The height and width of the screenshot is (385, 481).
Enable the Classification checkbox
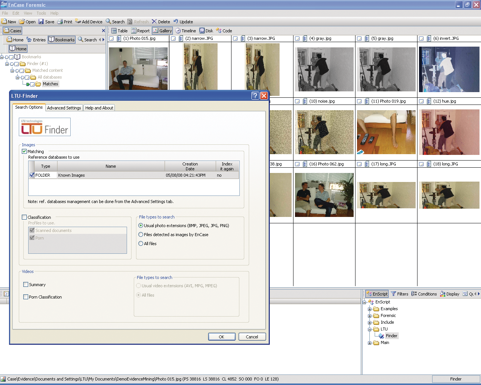(24, 217)
